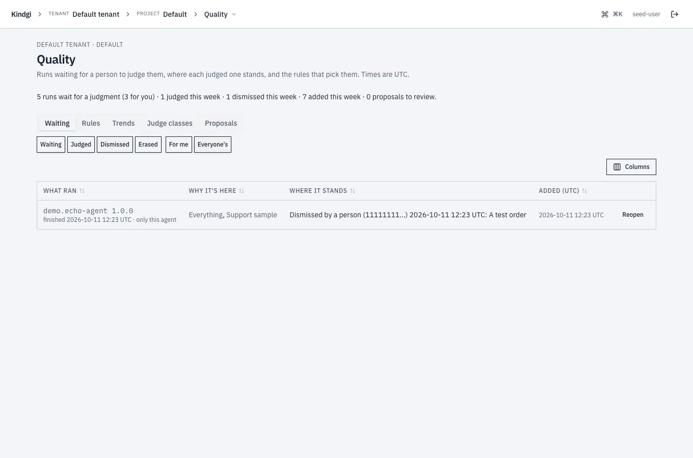693x458 pixels.
Task: Click Reopen for the demo.echo-agent run
Action: [633, 215]
